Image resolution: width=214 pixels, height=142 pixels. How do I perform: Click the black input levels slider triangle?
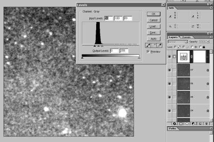95,46
